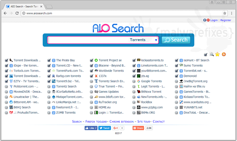The height and width of the screenshot is (141, 237).
Task: Click the Sumo Torrents icon
Action: coord(181,65)
